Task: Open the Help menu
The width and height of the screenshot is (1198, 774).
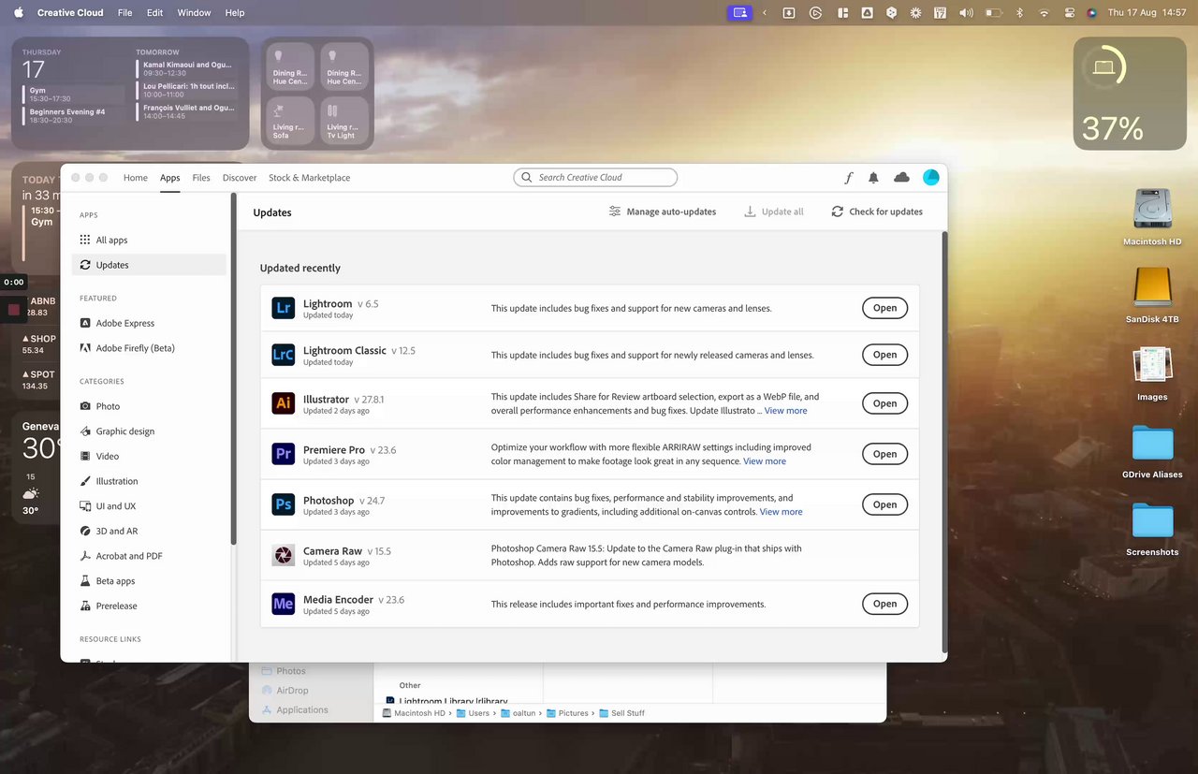Action: 235,13
